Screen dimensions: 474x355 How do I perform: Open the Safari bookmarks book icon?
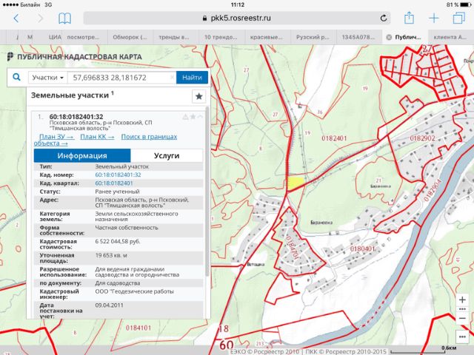point(64,18)
